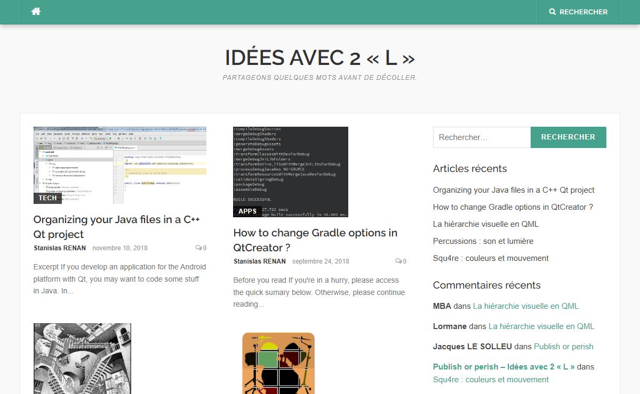Image resolution: width=640 pixels, height=394 pixels.
Task: Open QML link in Lormane's comment
Action: [x=541, y=326]
